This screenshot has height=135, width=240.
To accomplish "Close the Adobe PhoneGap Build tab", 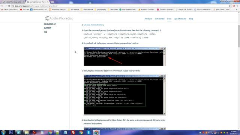I will tap(24, 2).
